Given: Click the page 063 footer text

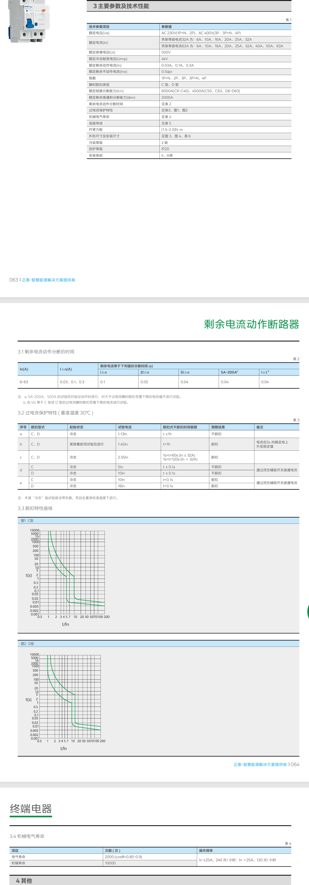Looking at the screenshot, I should click(x=42, y=280).
